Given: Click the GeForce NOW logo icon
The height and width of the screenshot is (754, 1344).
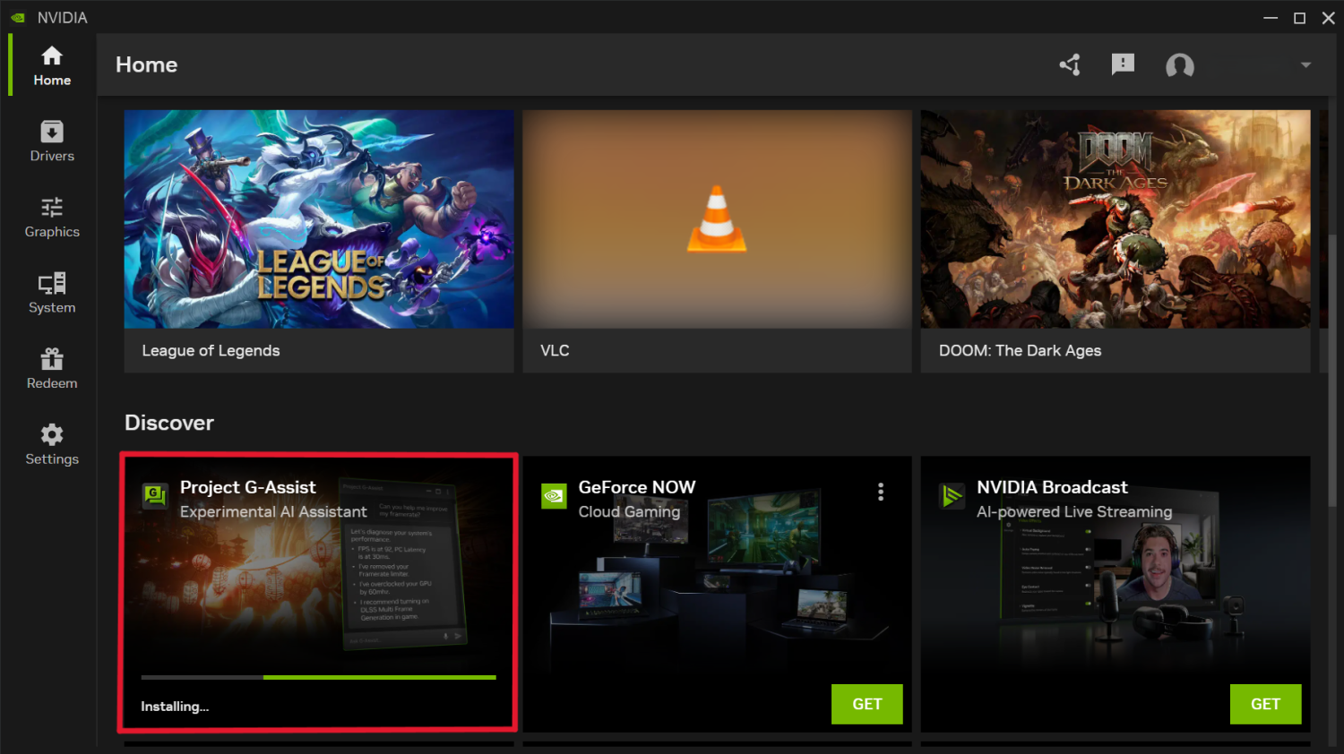Looking at the screenshot, I should point(555,496).
